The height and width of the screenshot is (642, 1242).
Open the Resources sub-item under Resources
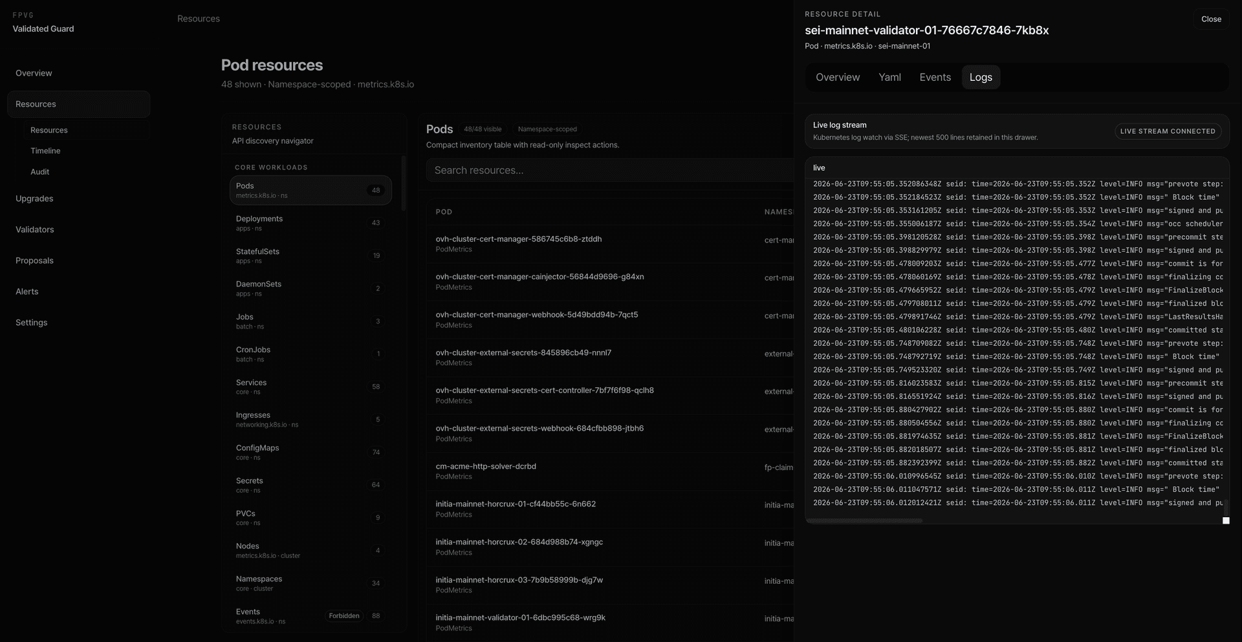[x=86, y=130]
